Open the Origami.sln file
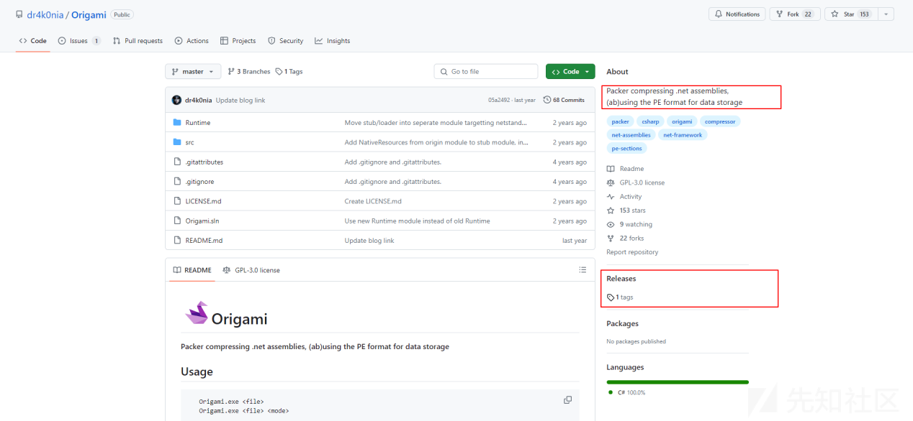 click(202, 221)
